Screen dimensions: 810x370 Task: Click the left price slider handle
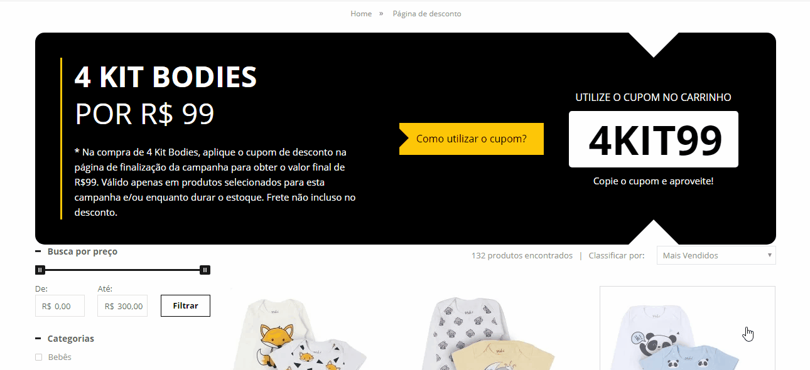click(40, 270)
